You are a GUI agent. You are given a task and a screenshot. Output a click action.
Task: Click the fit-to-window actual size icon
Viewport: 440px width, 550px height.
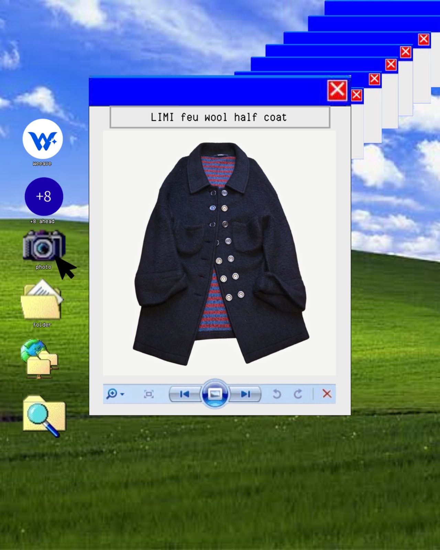(x=148, y=394)
